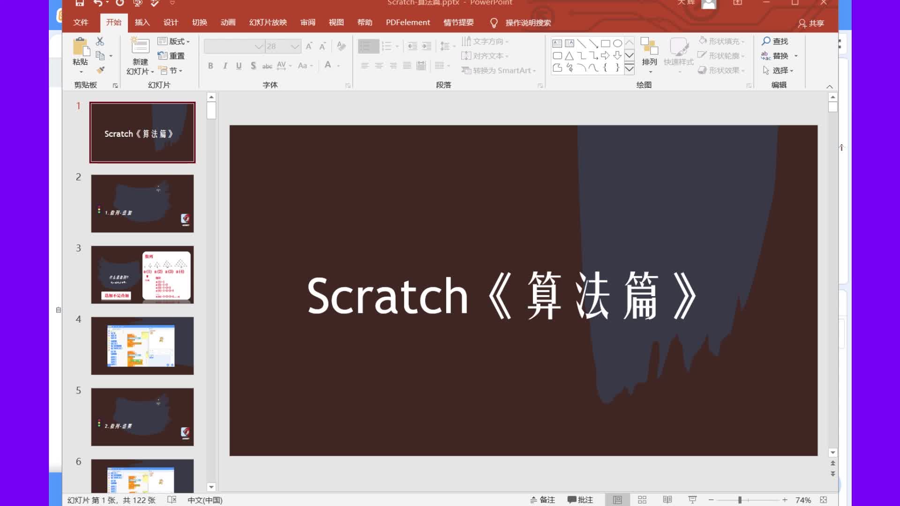Click 转换为 SmartArt button
This screenshot has width=900, height=506.
tap(498, 70)
